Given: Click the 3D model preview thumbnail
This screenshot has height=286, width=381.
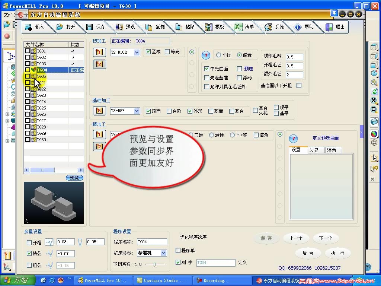Looking at the screenshot, I should click(x=54, y=203).
